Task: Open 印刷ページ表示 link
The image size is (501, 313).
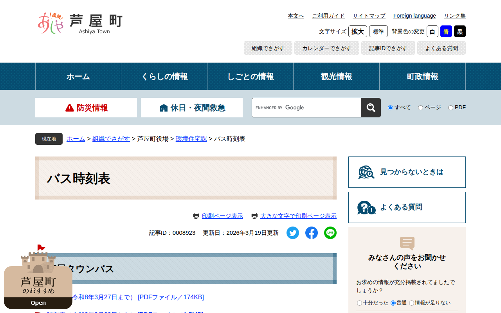Action: (222, 216)
